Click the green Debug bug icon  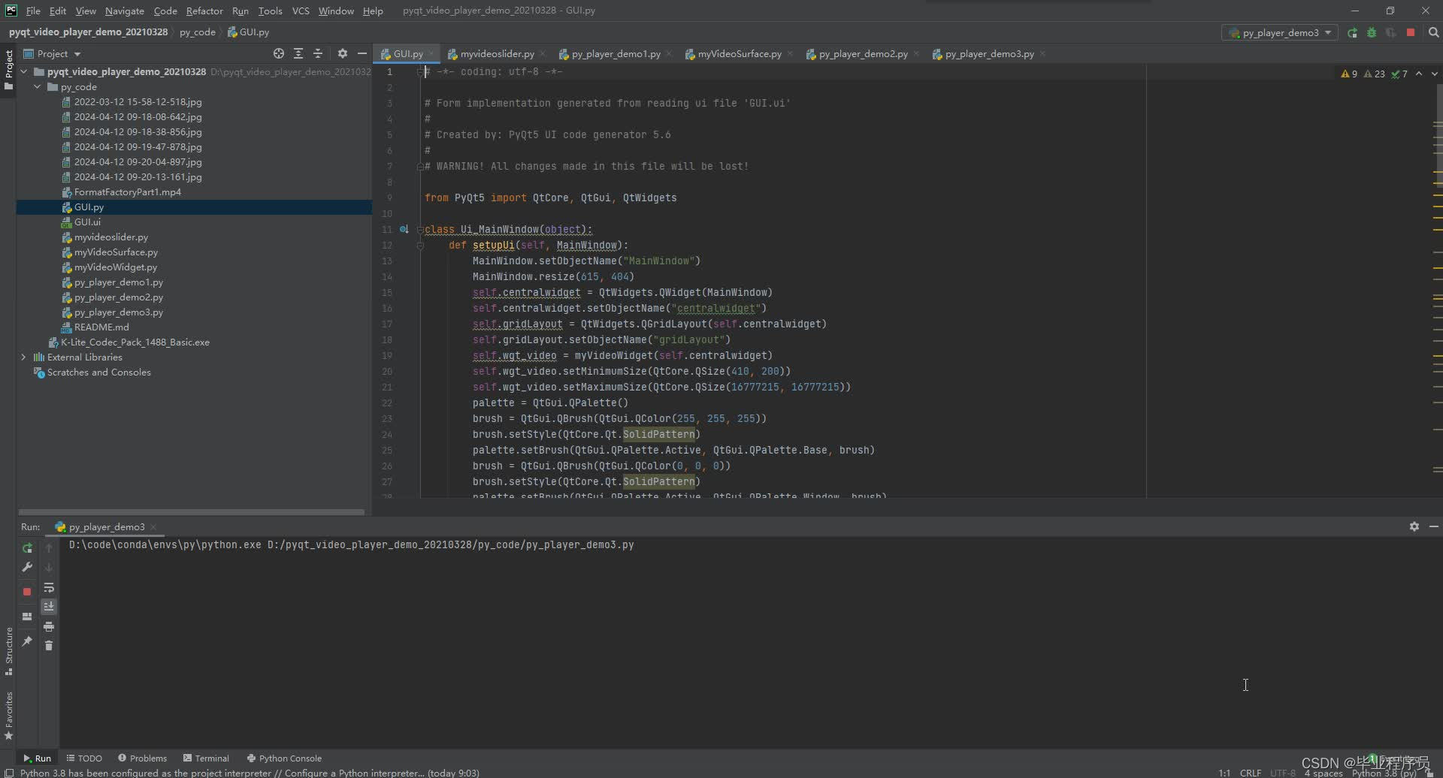click(1372, 32)
